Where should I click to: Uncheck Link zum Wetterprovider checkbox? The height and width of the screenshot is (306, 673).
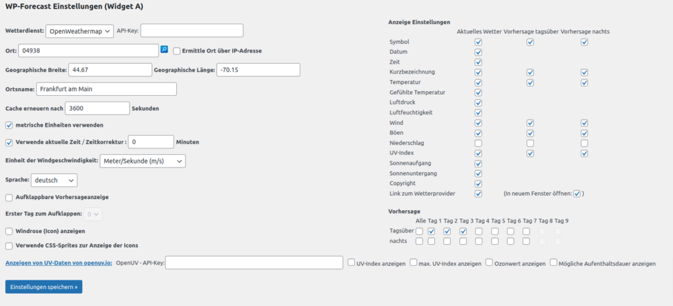[478, 194]
